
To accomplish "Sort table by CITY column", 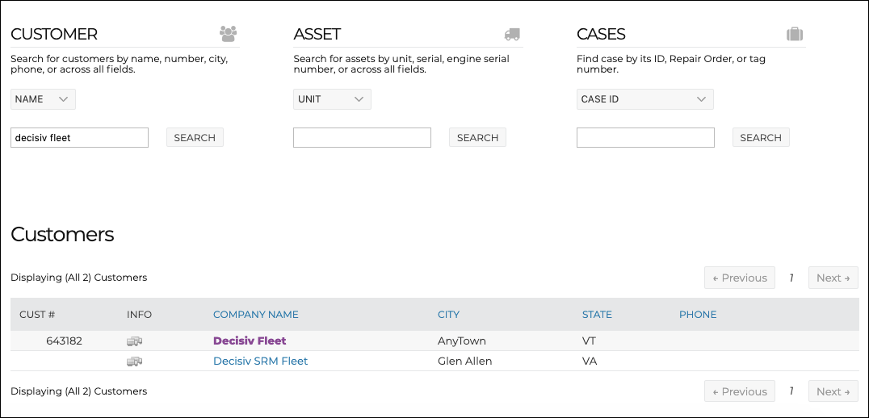I will tap(448, 315).
